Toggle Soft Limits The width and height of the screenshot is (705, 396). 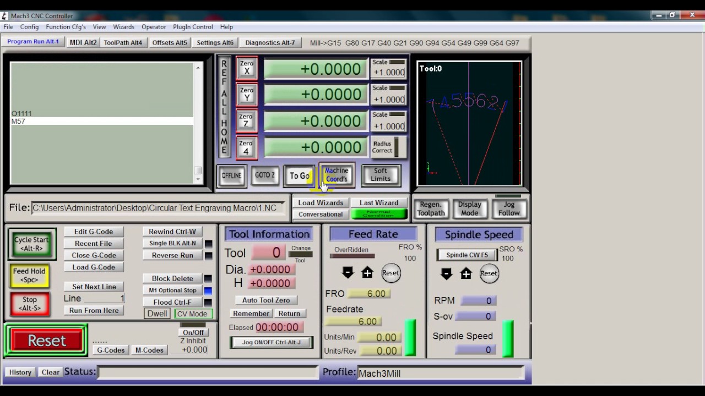click(381, 175)
